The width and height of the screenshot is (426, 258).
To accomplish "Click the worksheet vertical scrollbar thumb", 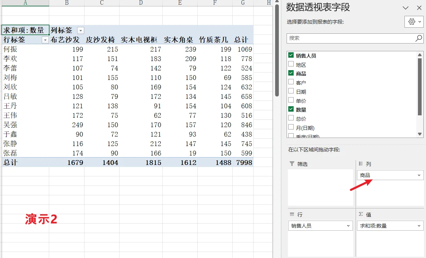I will coord(277,51).
